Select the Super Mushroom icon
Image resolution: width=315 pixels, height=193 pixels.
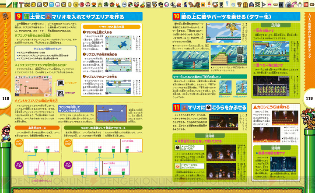pyautogui.click(x=88, y=4)
